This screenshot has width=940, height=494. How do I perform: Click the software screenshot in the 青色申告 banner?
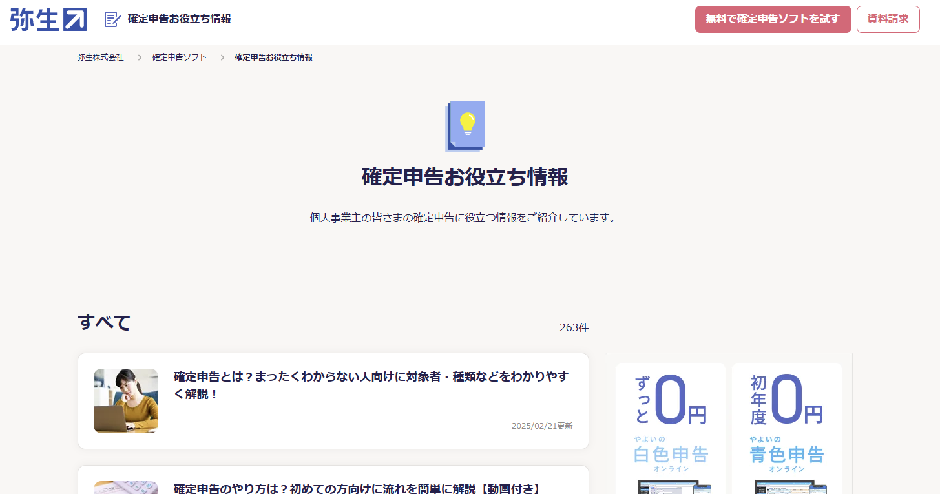(787, 484)
